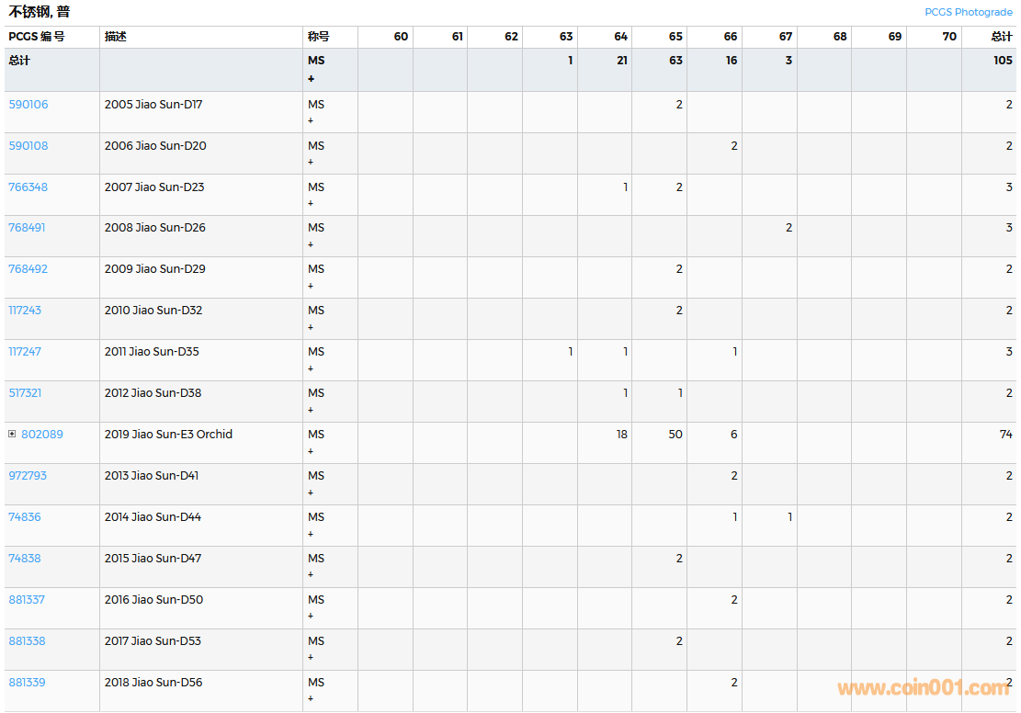The image size is (1021, 713).
Task: Open PCGS entry 768491
Action: (27, 228)
